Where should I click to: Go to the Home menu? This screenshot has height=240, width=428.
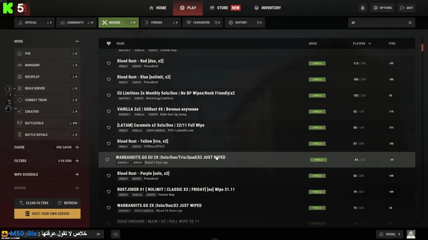pos(157,8)
